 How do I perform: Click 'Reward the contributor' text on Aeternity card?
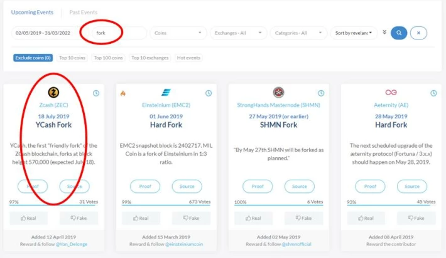tap(391, 244)
